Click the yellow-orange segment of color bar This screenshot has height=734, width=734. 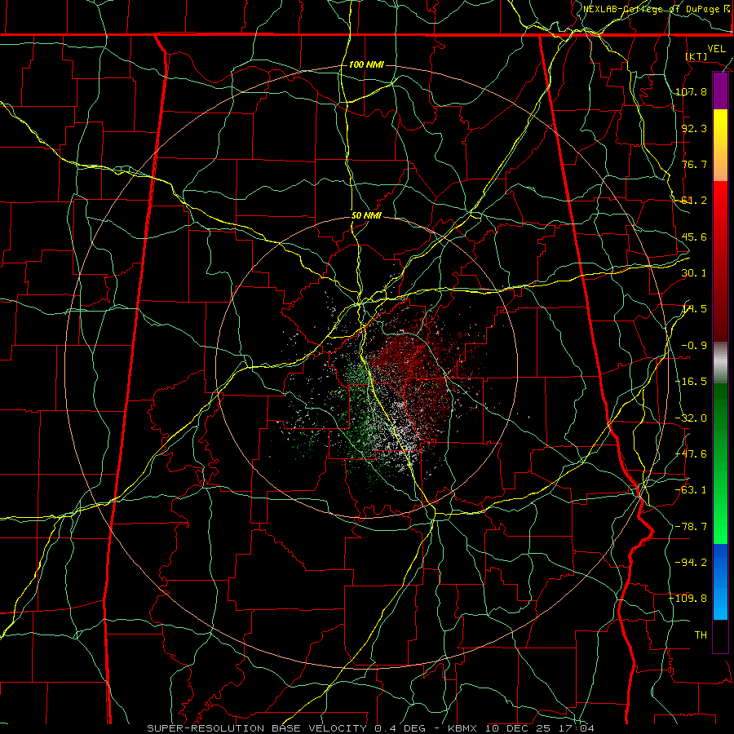(x=720, y=145)
